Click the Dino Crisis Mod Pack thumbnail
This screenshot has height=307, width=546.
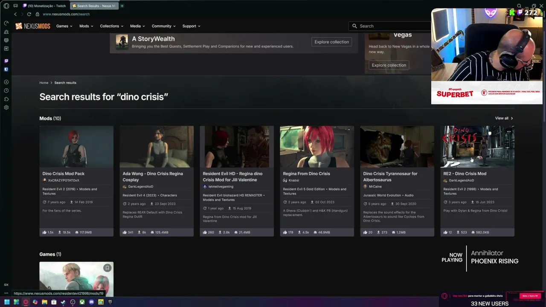coord(76,147)
